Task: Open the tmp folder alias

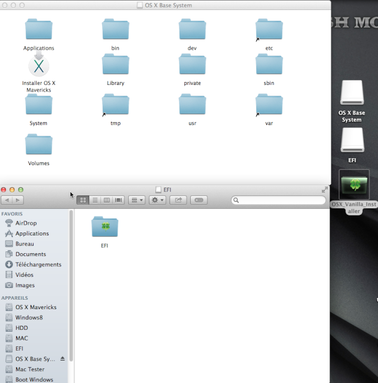Action: coord(115,104)
